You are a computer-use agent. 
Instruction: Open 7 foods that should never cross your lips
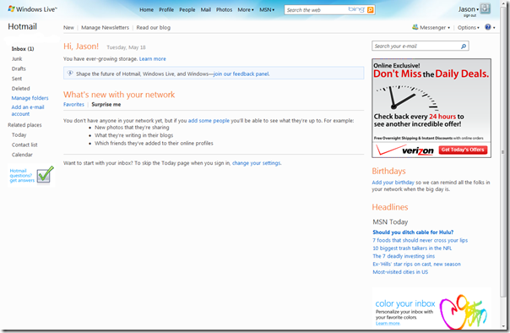(420, 240)
